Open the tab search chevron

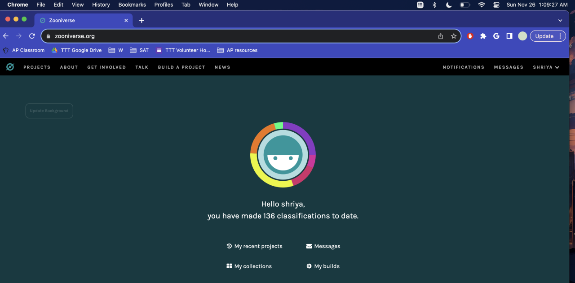click(560, 21)
